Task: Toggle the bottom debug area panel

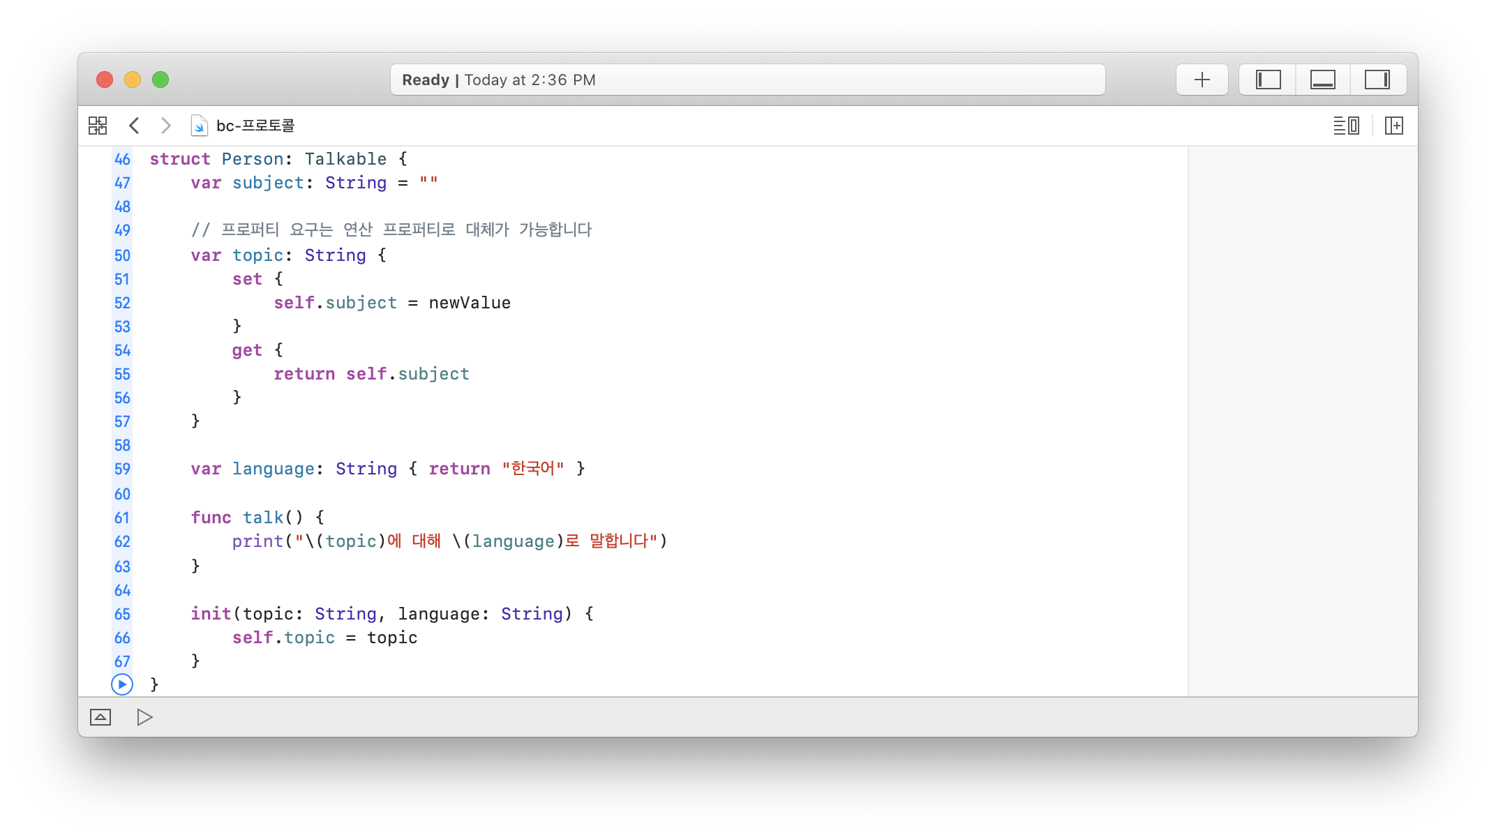Action: pos(1322,80)
